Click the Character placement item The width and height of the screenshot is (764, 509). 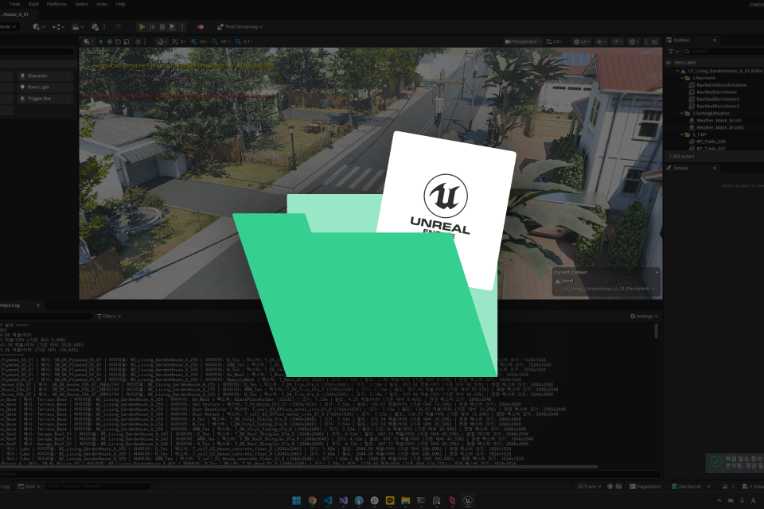(45, 76)
